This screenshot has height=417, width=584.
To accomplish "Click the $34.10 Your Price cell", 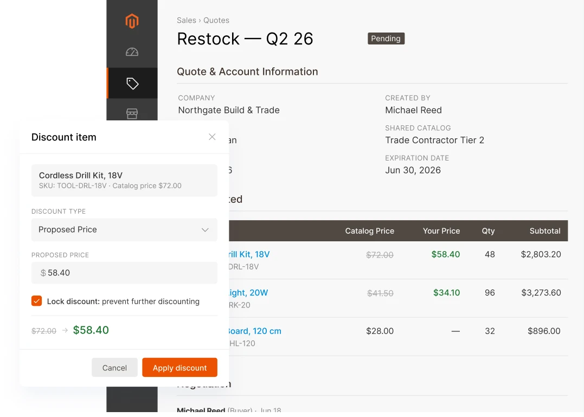I will [x=447, y=293].
